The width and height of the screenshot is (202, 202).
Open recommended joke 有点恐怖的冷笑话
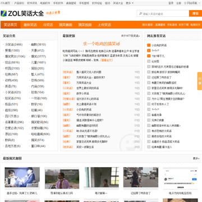tap(162, 131)
